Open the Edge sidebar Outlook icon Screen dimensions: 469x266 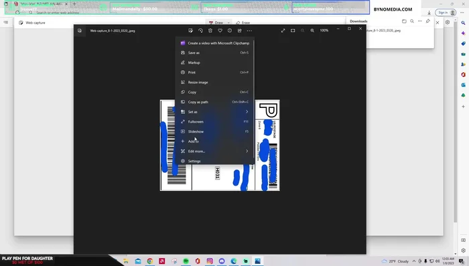pyautogui.click(x=464, y=85)
